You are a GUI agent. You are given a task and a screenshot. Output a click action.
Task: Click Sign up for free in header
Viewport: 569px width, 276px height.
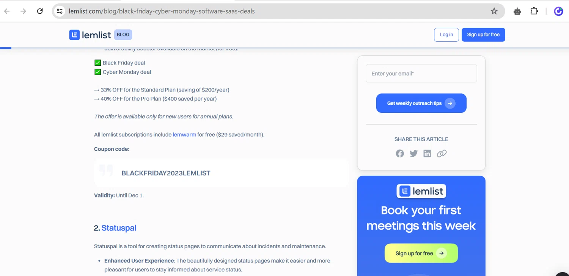coord(483,35)
